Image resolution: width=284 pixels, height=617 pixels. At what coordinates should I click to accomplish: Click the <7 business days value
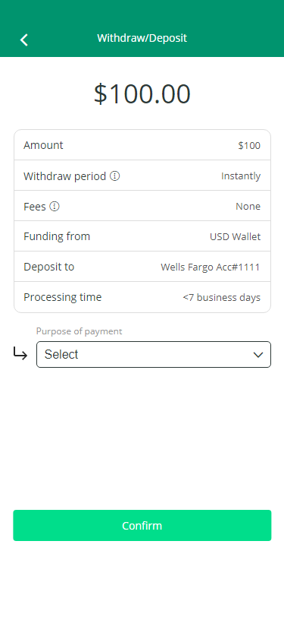[222, 298]
